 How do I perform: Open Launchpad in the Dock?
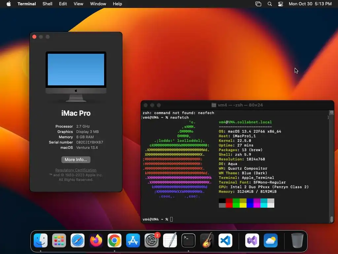pos(59,240)
